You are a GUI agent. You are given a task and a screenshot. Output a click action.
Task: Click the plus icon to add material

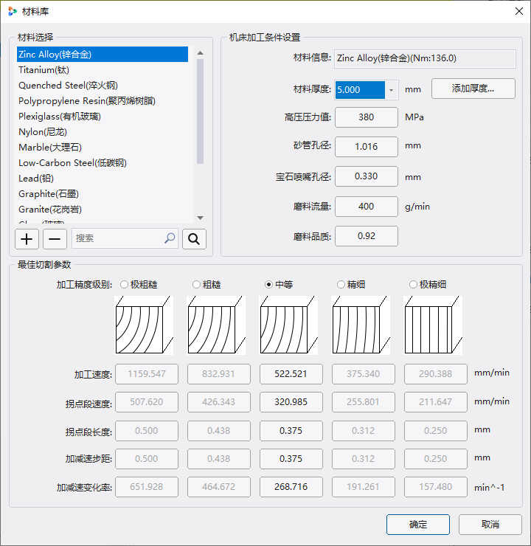27,238
